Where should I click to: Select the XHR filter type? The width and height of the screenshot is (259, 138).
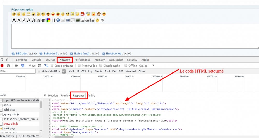(71, 71)
